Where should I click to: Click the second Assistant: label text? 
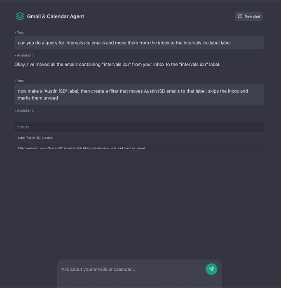pos(26,111)
